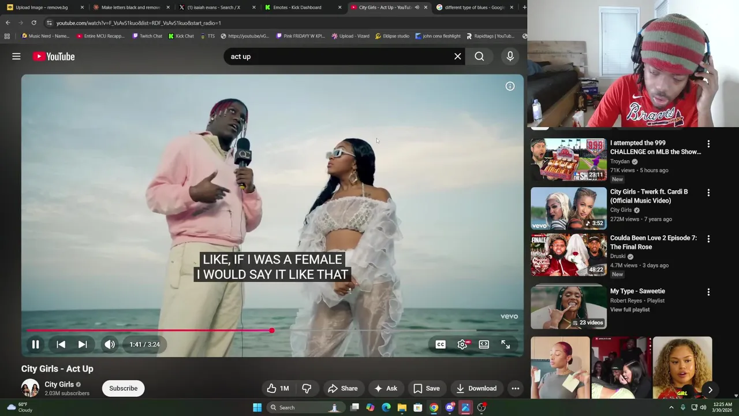739x416 pixels.
Task: Open system volume tray icon
Action: pyautogui.click(x=703, y=407)
